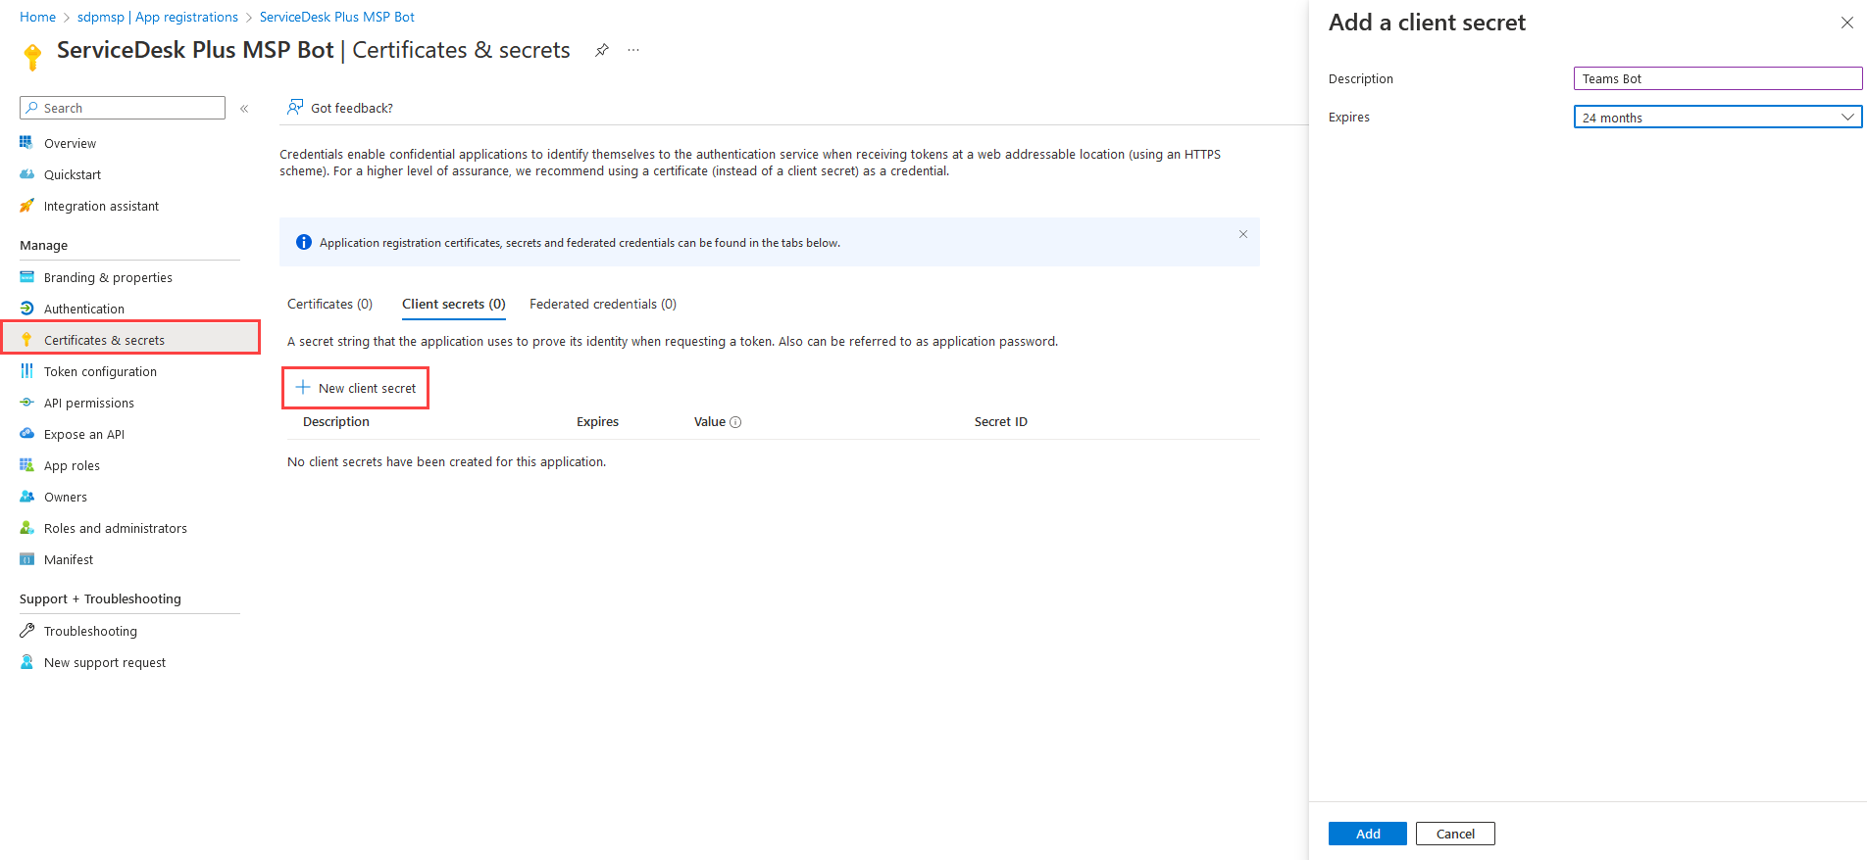Screen dimensions: 1867x860
Task: Click New client secret label
Action: (367, 389)
